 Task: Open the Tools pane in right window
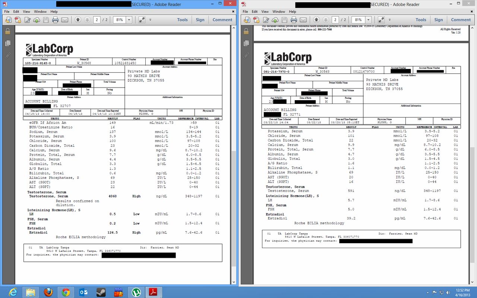[421, 20]
